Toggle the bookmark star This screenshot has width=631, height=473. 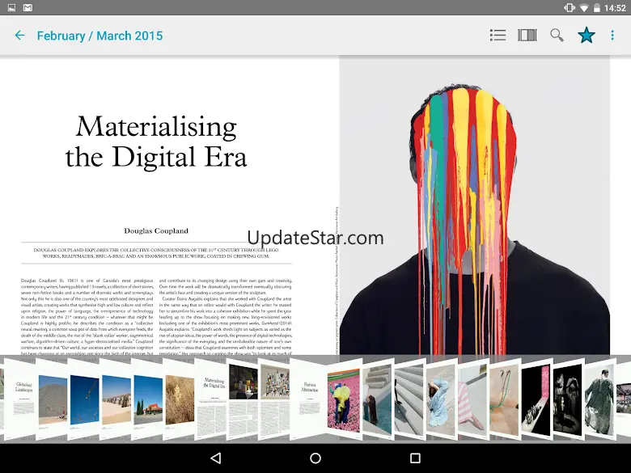pos(587,36)
